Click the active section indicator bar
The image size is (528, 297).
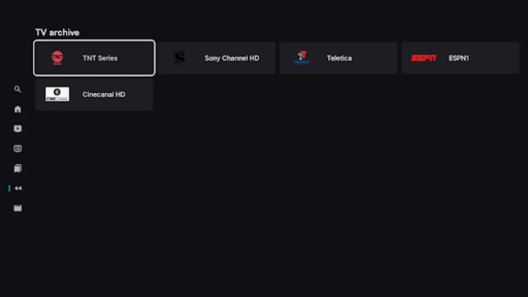9,188
